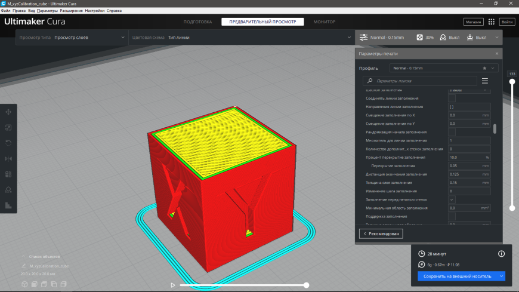The image size is (519, 292).
Task: Show print info details icon
Action: coord(501,254)
